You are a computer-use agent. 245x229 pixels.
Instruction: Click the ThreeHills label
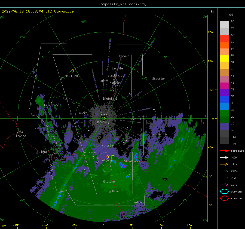coord(137,119)
